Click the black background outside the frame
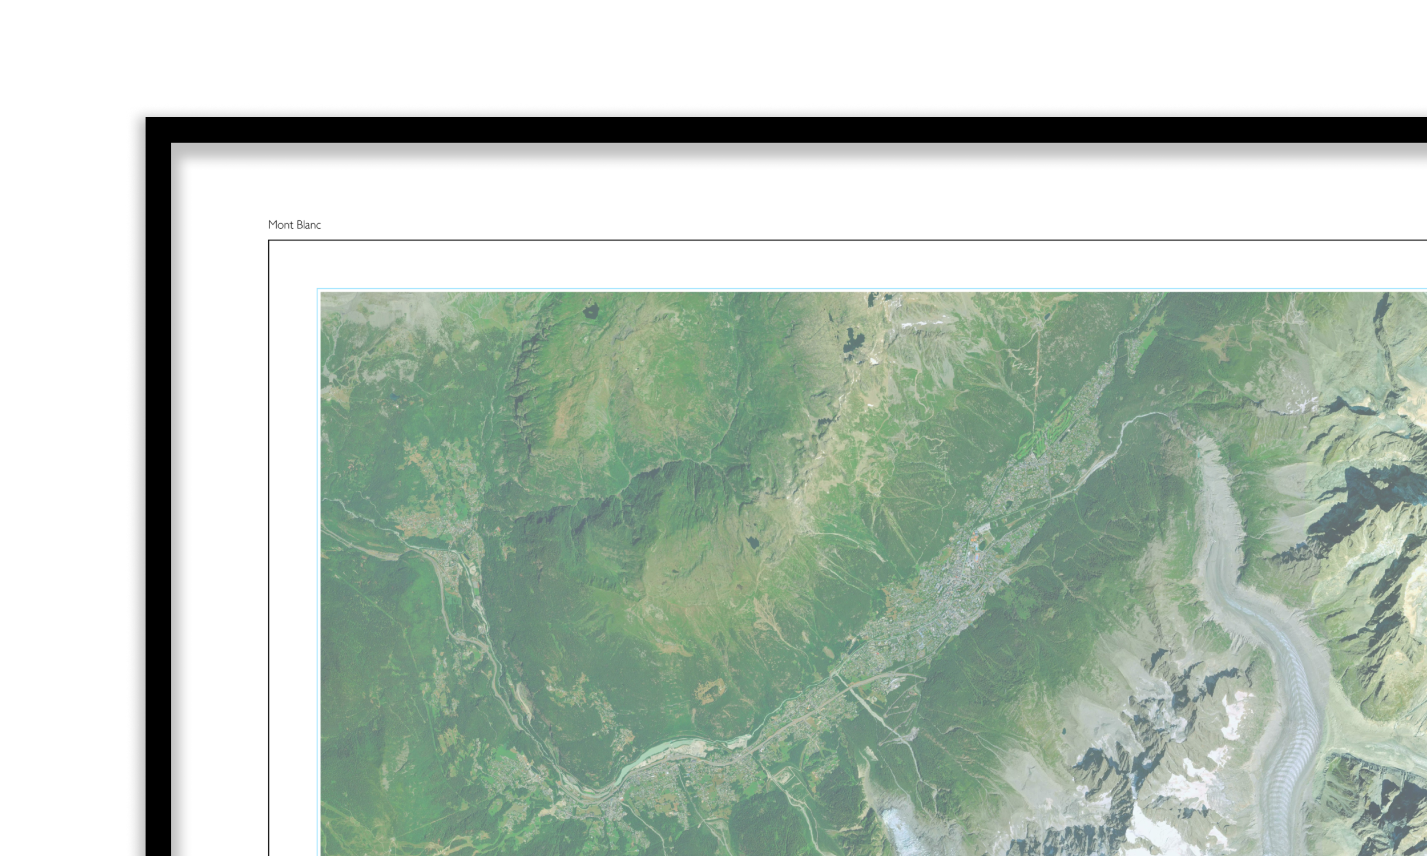 click(x=58, y=404)
